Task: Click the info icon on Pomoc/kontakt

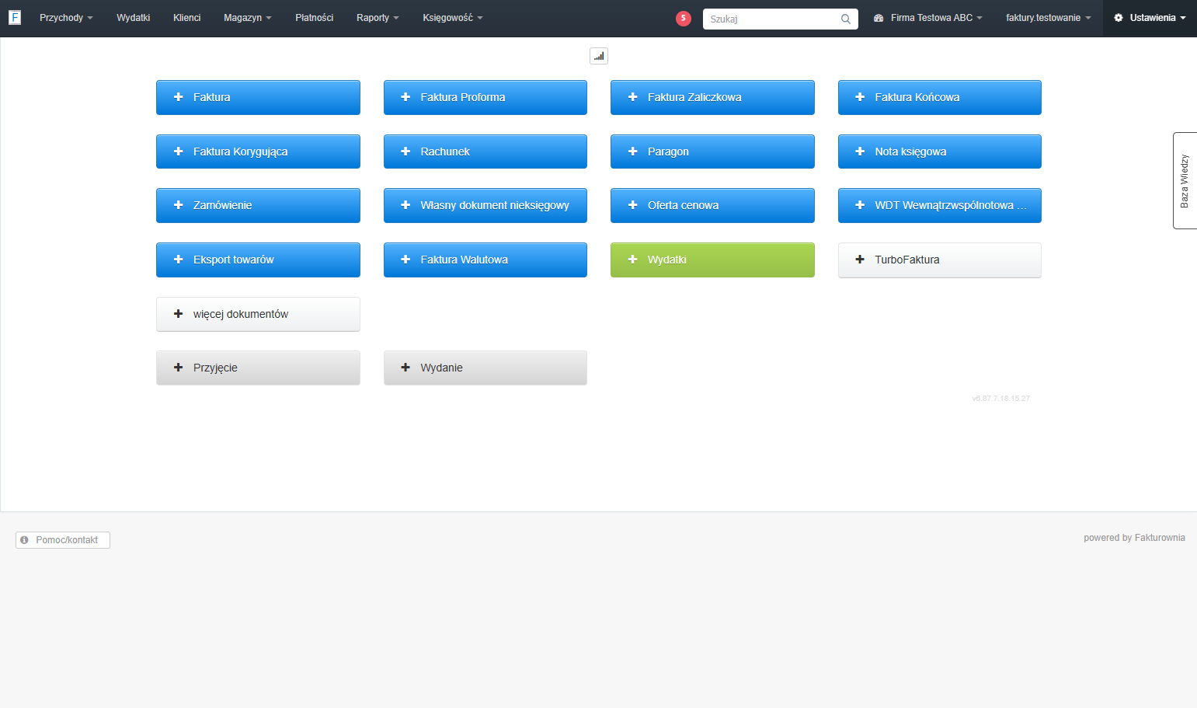Action: tap(24, 540)
